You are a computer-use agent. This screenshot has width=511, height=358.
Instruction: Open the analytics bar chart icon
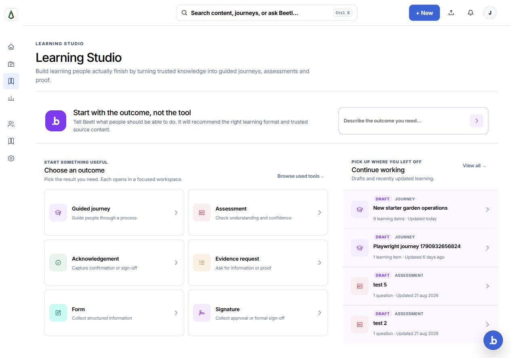[11, 99]
